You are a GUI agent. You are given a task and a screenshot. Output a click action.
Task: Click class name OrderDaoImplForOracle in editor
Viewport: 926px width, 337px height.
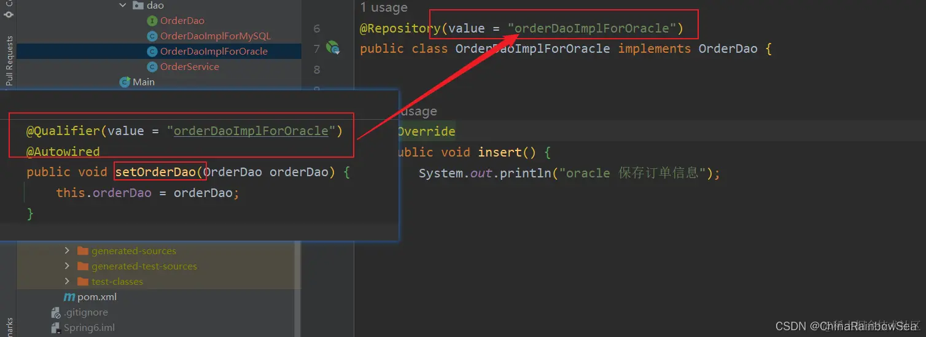click(x=532, y=48)
